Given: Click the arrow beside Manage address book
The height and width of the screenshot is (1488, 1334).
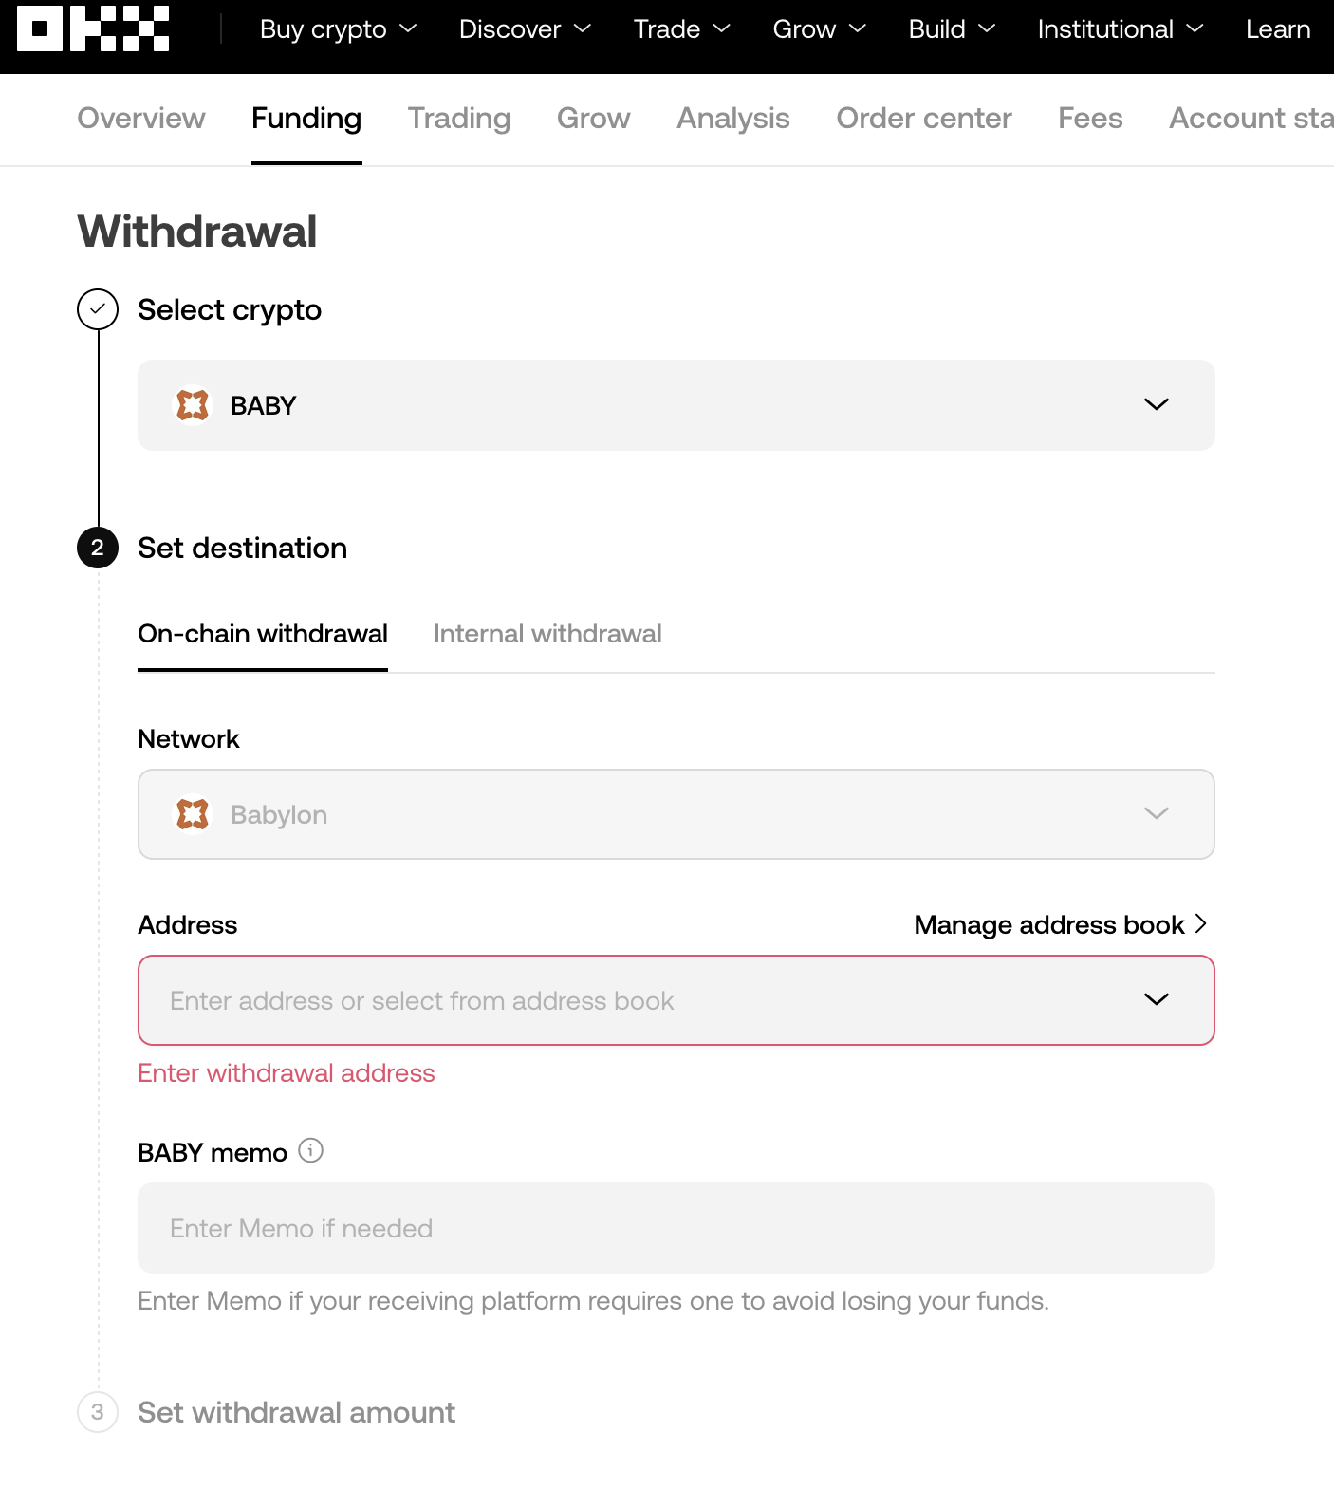Looking at the screenshot, I should point(1201,923).
